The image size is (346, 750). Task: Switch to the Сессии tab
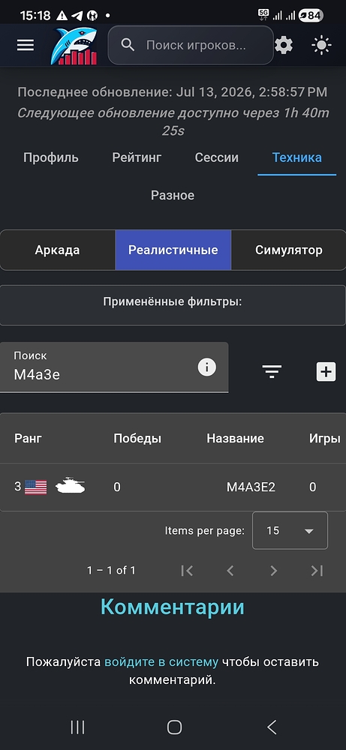tap(217, 157)
